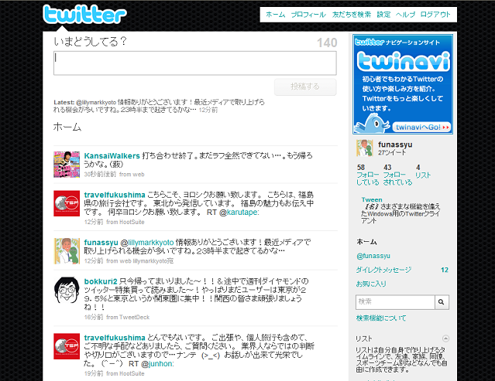Click direct message count 12
This screenshot has height=381, width=495.
pos(445,270)
